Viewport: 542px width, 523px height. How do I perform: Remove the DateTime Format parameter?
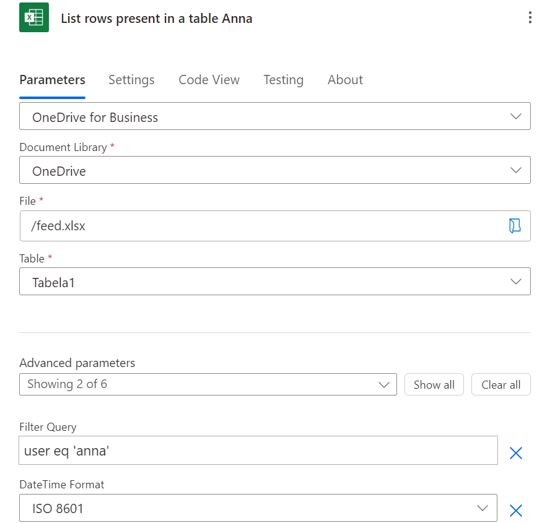(515, 511)
